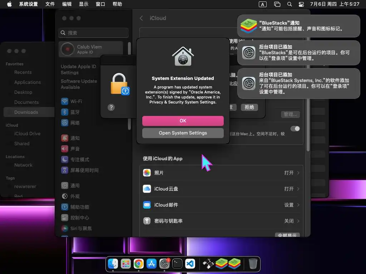366x274 pixels.
Task: Open the BlueStack Systems, Inc. background notification
Action: [299, 83]
